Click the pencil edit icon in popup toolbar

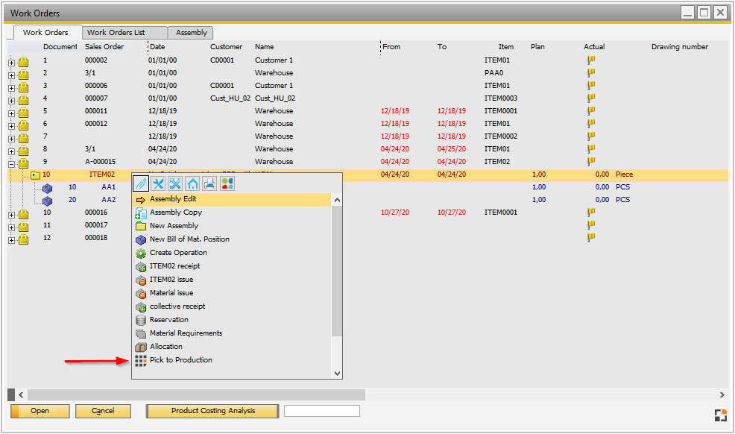point(142,183)
